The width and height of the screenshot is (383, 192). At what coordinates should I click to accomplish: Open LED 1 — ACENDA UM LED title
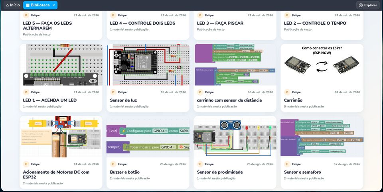(x=50, y=100)
